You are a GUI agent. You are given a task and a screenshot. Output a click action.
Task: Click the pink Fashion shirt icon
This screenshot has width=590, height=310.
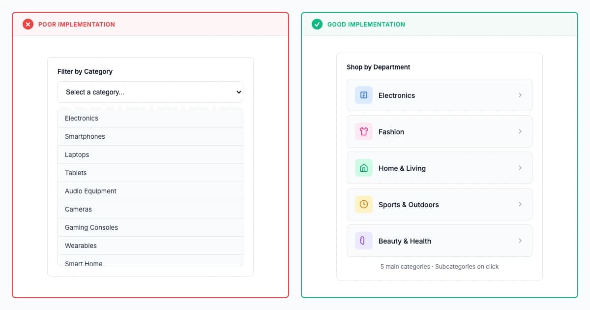[x=364, y=131]
